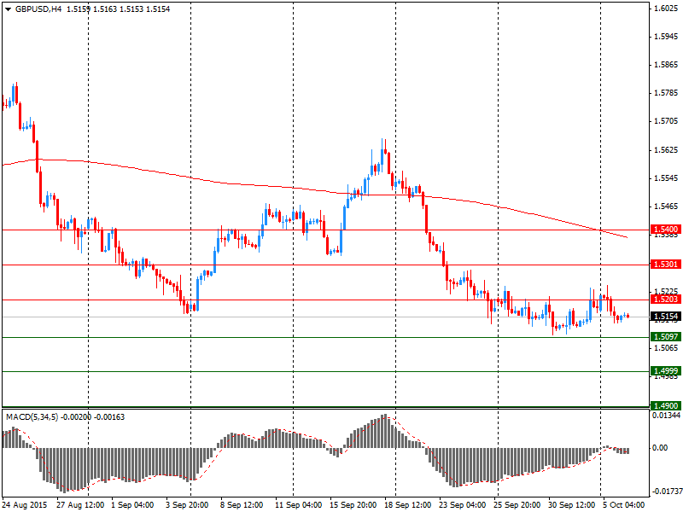Click the MACD zero level 0.00 label
The height and width of the screenshot is (512, 683).
tap(660, 447)
